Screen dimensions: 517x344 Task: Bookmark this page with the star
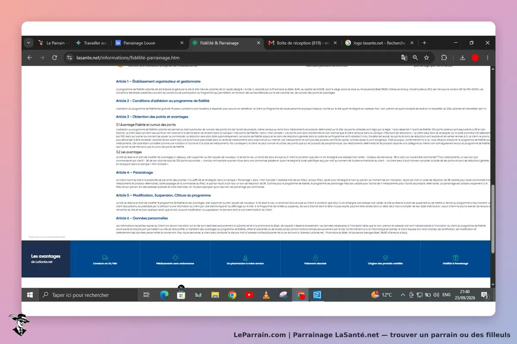coord(427,58)
